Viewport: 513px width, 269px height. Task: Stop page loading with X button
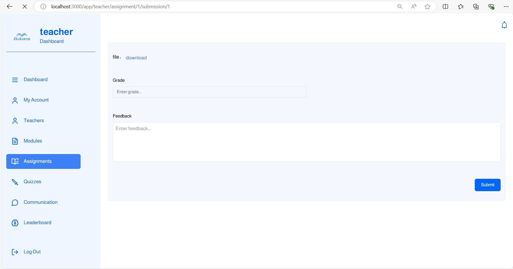point(25,7)
